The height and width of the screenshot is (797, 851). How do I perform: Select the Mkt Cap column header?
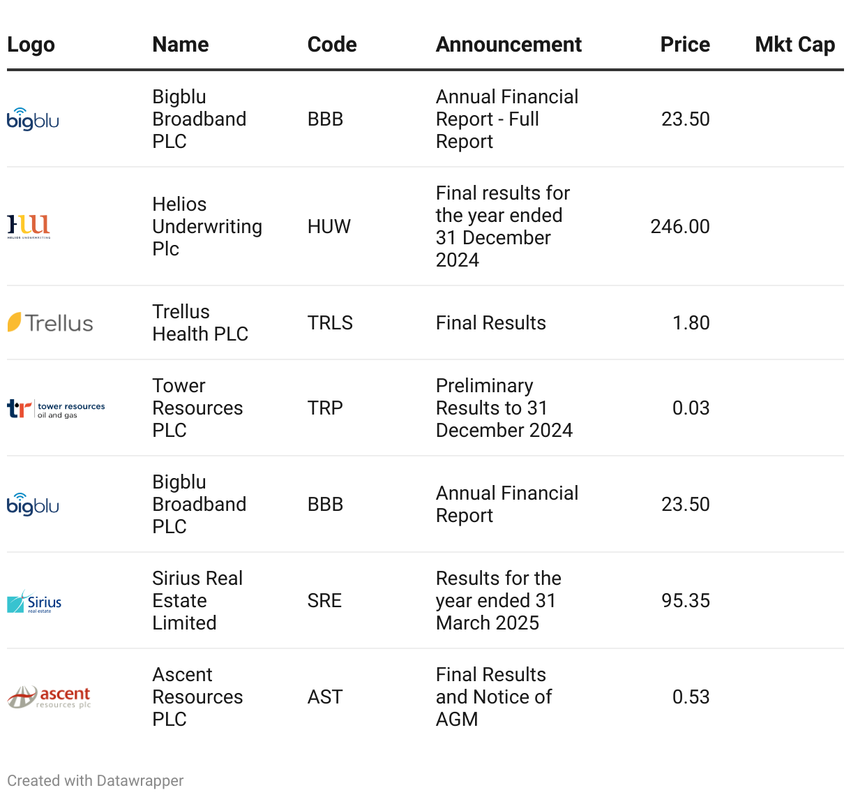point(794,45)
